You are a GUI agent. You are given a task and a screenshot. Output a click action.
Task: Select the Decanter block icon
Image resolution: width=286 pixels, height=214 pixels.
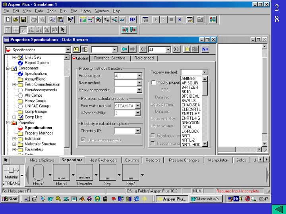(84, 173)
